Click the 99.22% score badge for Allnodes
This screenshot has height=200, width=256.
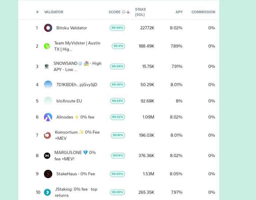pos(117,117)
